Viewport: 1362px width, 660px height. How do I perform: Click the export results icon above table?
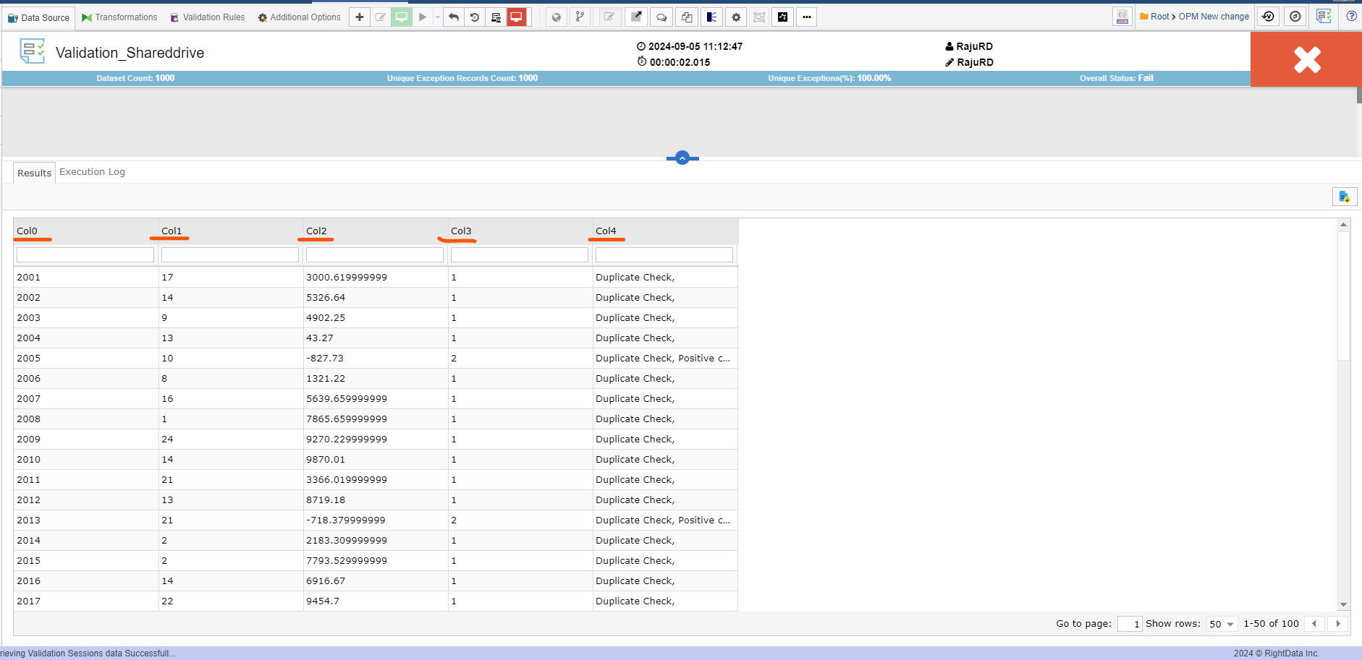(1344, 197)
